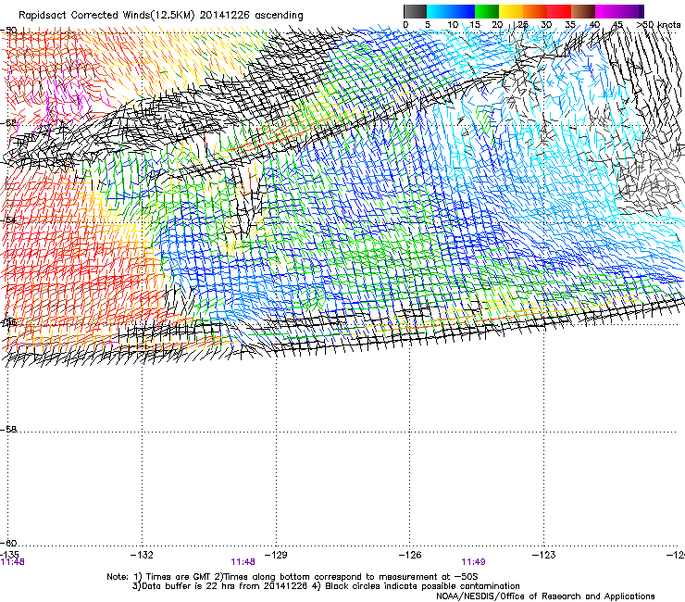
Task: Pick the green 15-20 knots legend segment
Action: 487,11
